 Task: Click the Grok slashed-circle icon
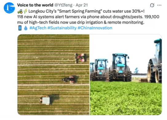point(152,5)
